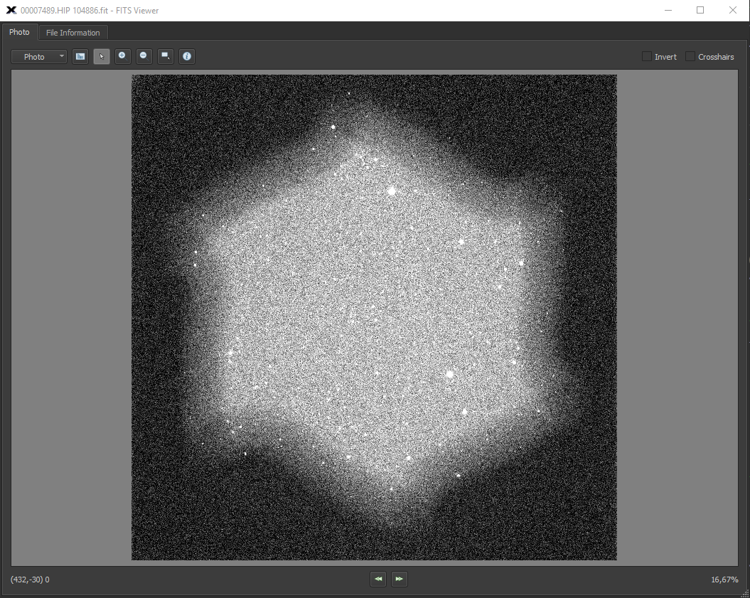Show image info via the 'i' icon
750x598 pixels.
(x=187, y=56)
